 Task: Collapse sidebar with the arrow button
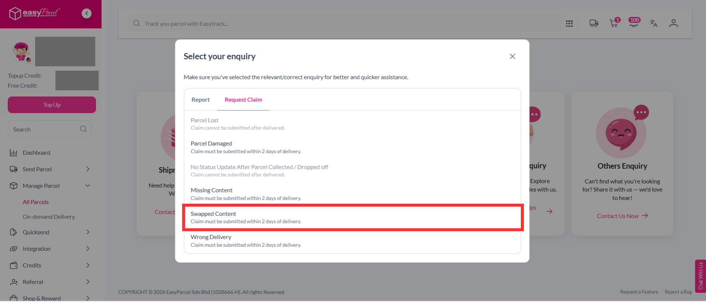(x=86, y=13)
